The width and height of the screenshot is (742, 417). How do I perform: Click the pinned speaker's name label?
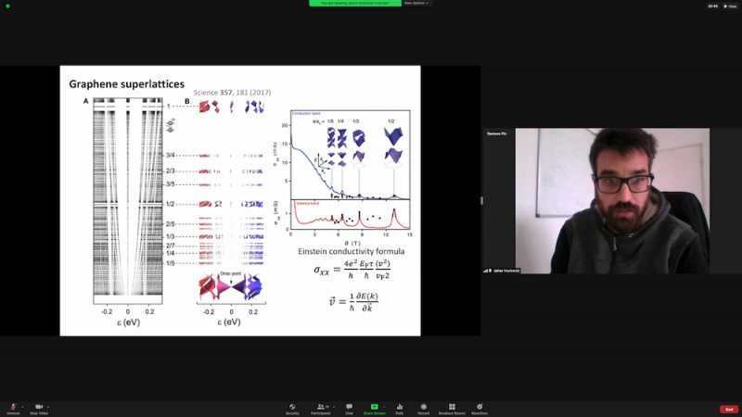pos(504,271)
